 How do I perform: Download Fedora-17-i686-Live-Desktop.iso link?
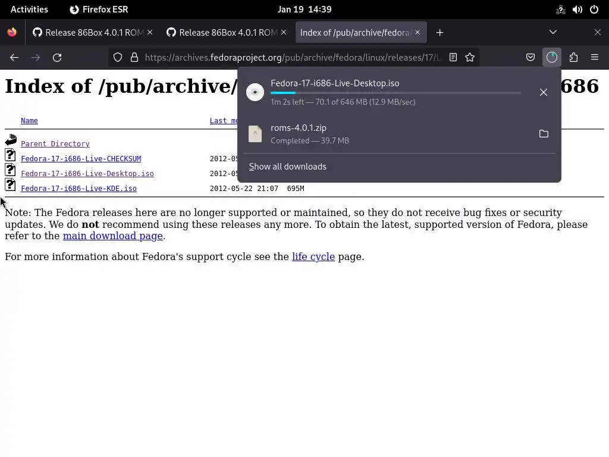(87, 174)
